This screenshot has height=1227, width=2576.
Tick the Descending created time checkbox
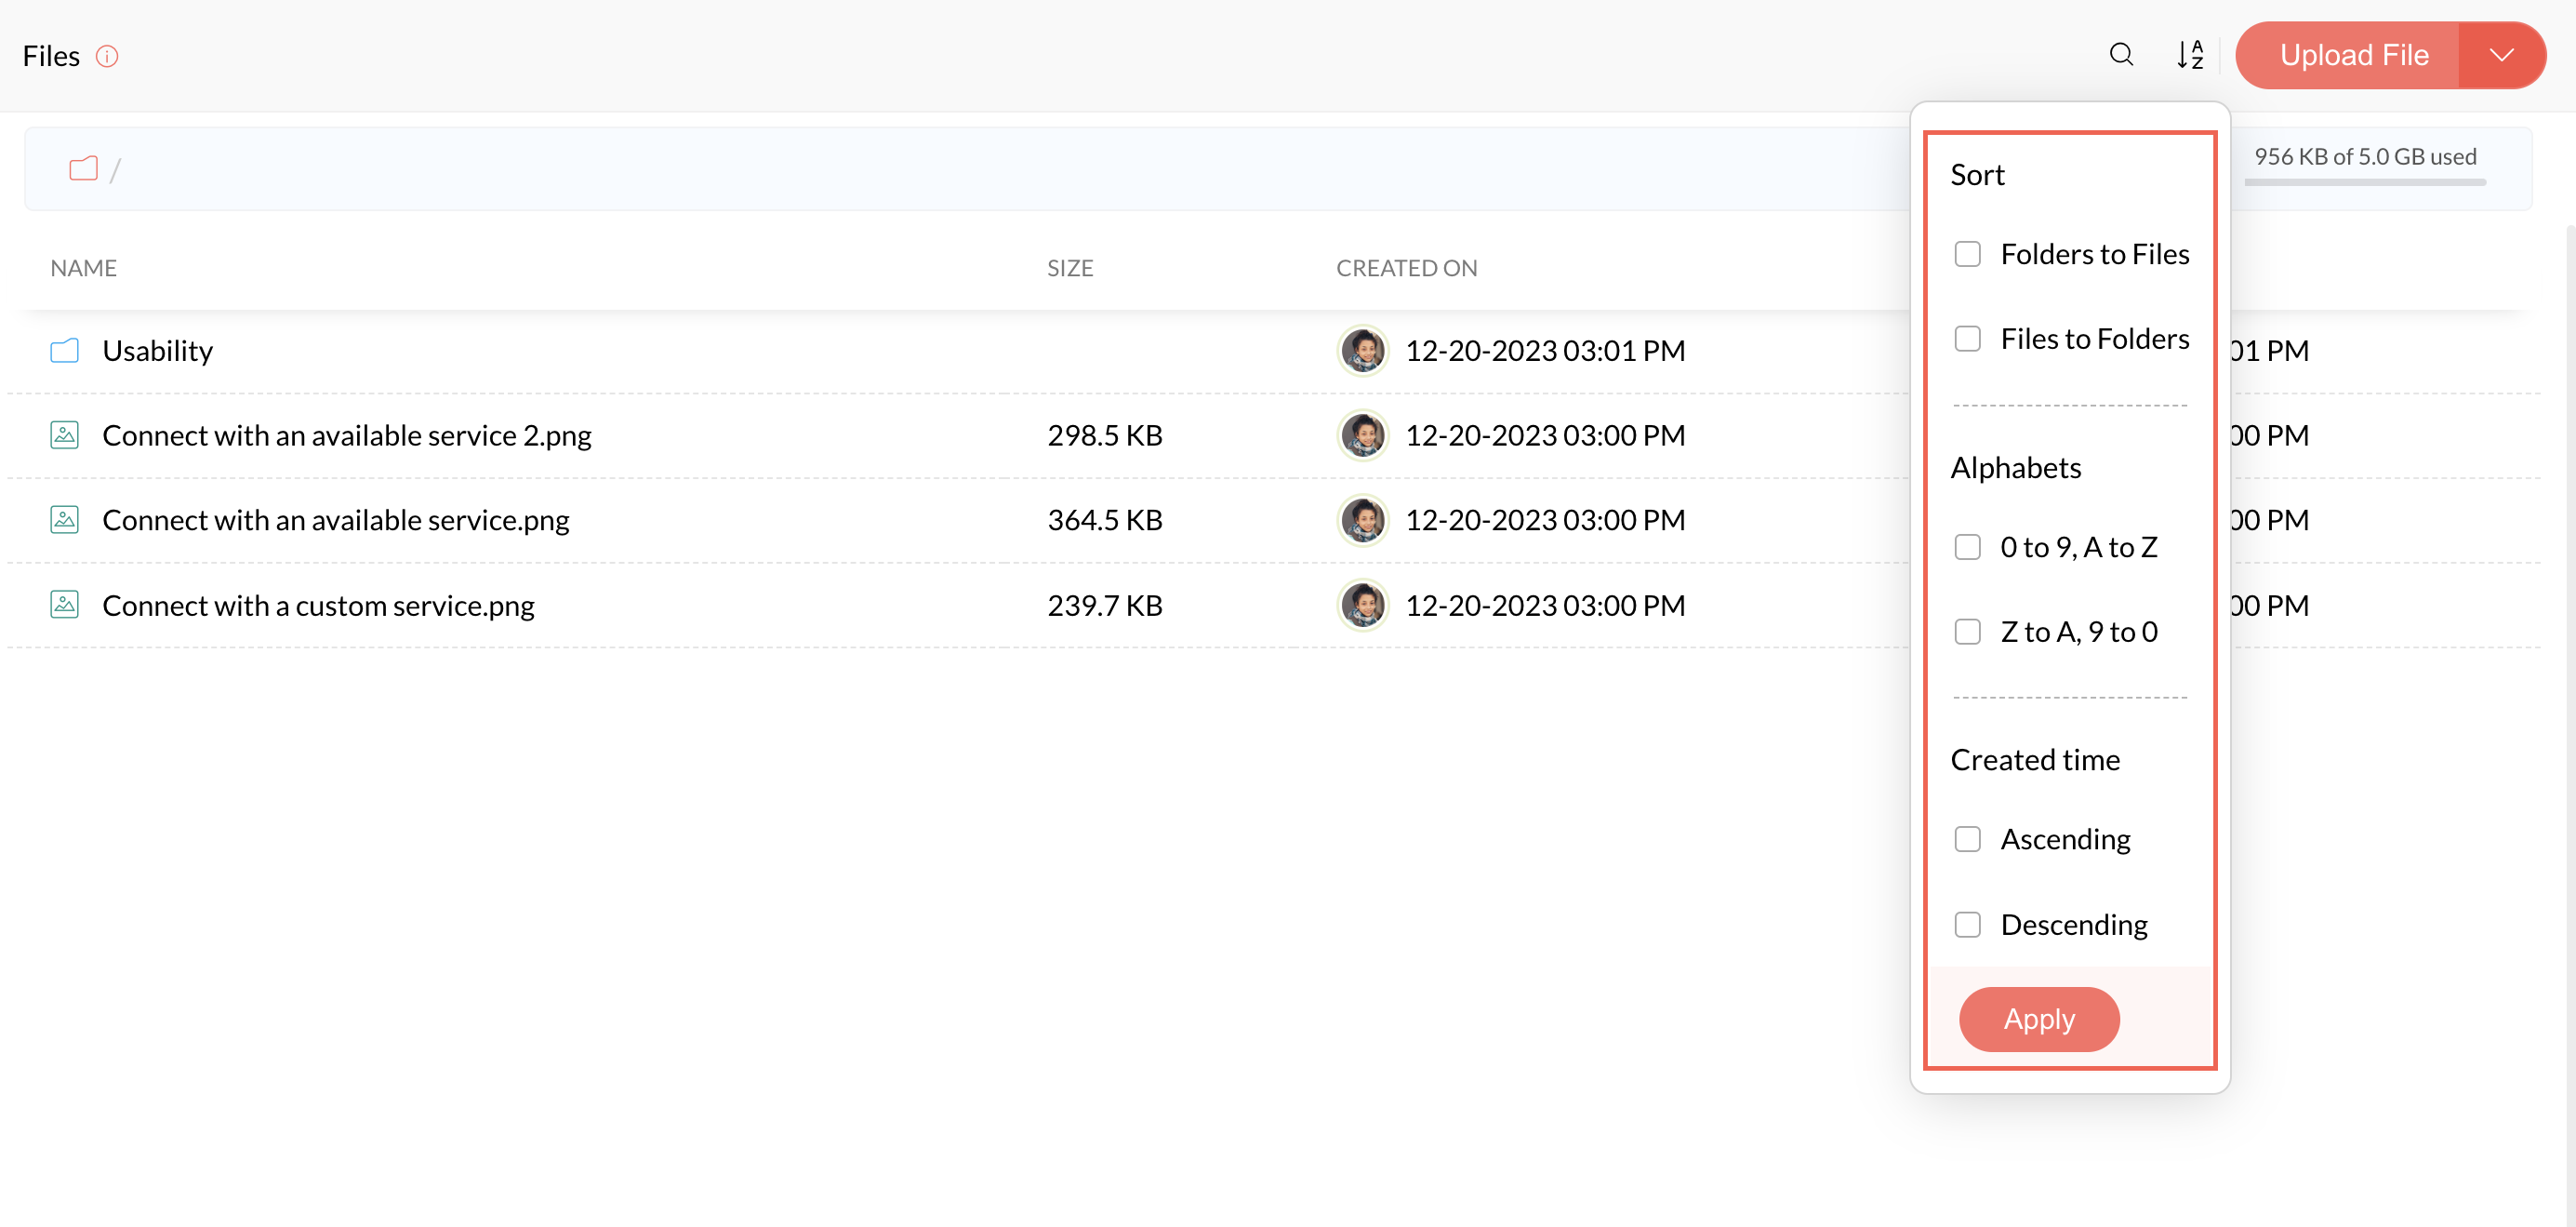click(x=1967, y=925)
